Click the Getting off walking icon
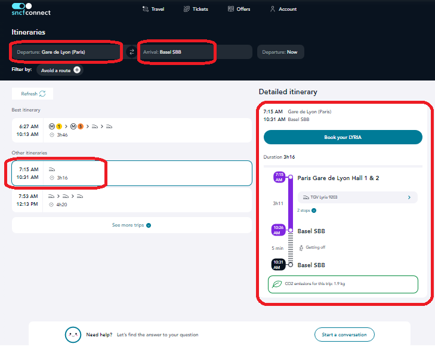This screenshot has height=353, width=435. click(301, 247)
